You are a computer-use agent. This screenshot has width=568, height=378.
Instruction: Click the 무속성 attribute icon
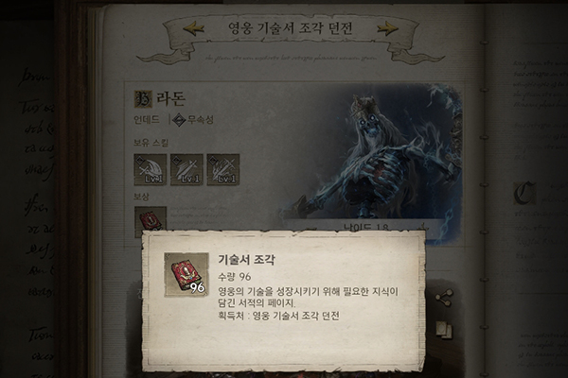point(180,119)
